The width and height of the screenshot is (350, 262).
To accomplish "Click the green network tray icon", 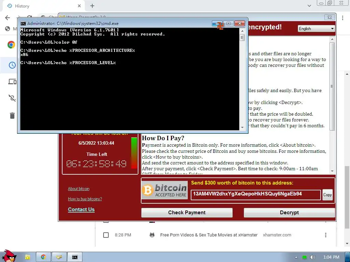I will 304,257.
